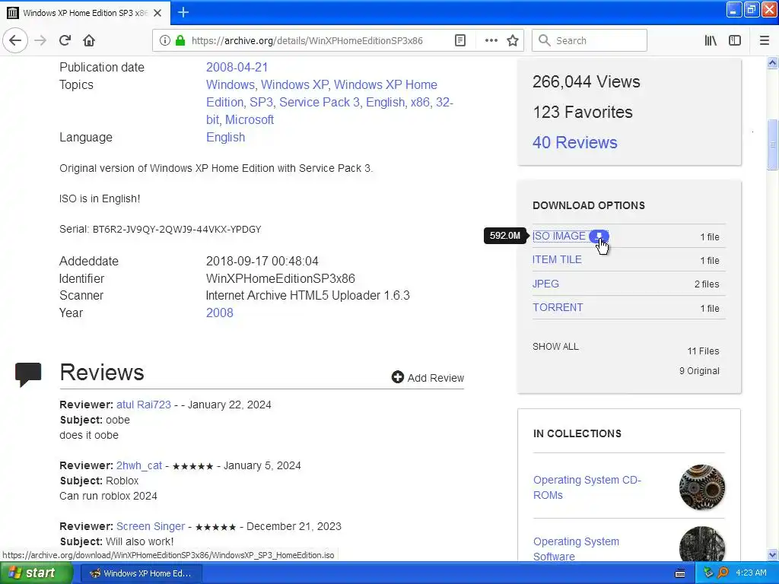Jump to the 40 Reviews link

pyautogui.click(x=575, y=142)
